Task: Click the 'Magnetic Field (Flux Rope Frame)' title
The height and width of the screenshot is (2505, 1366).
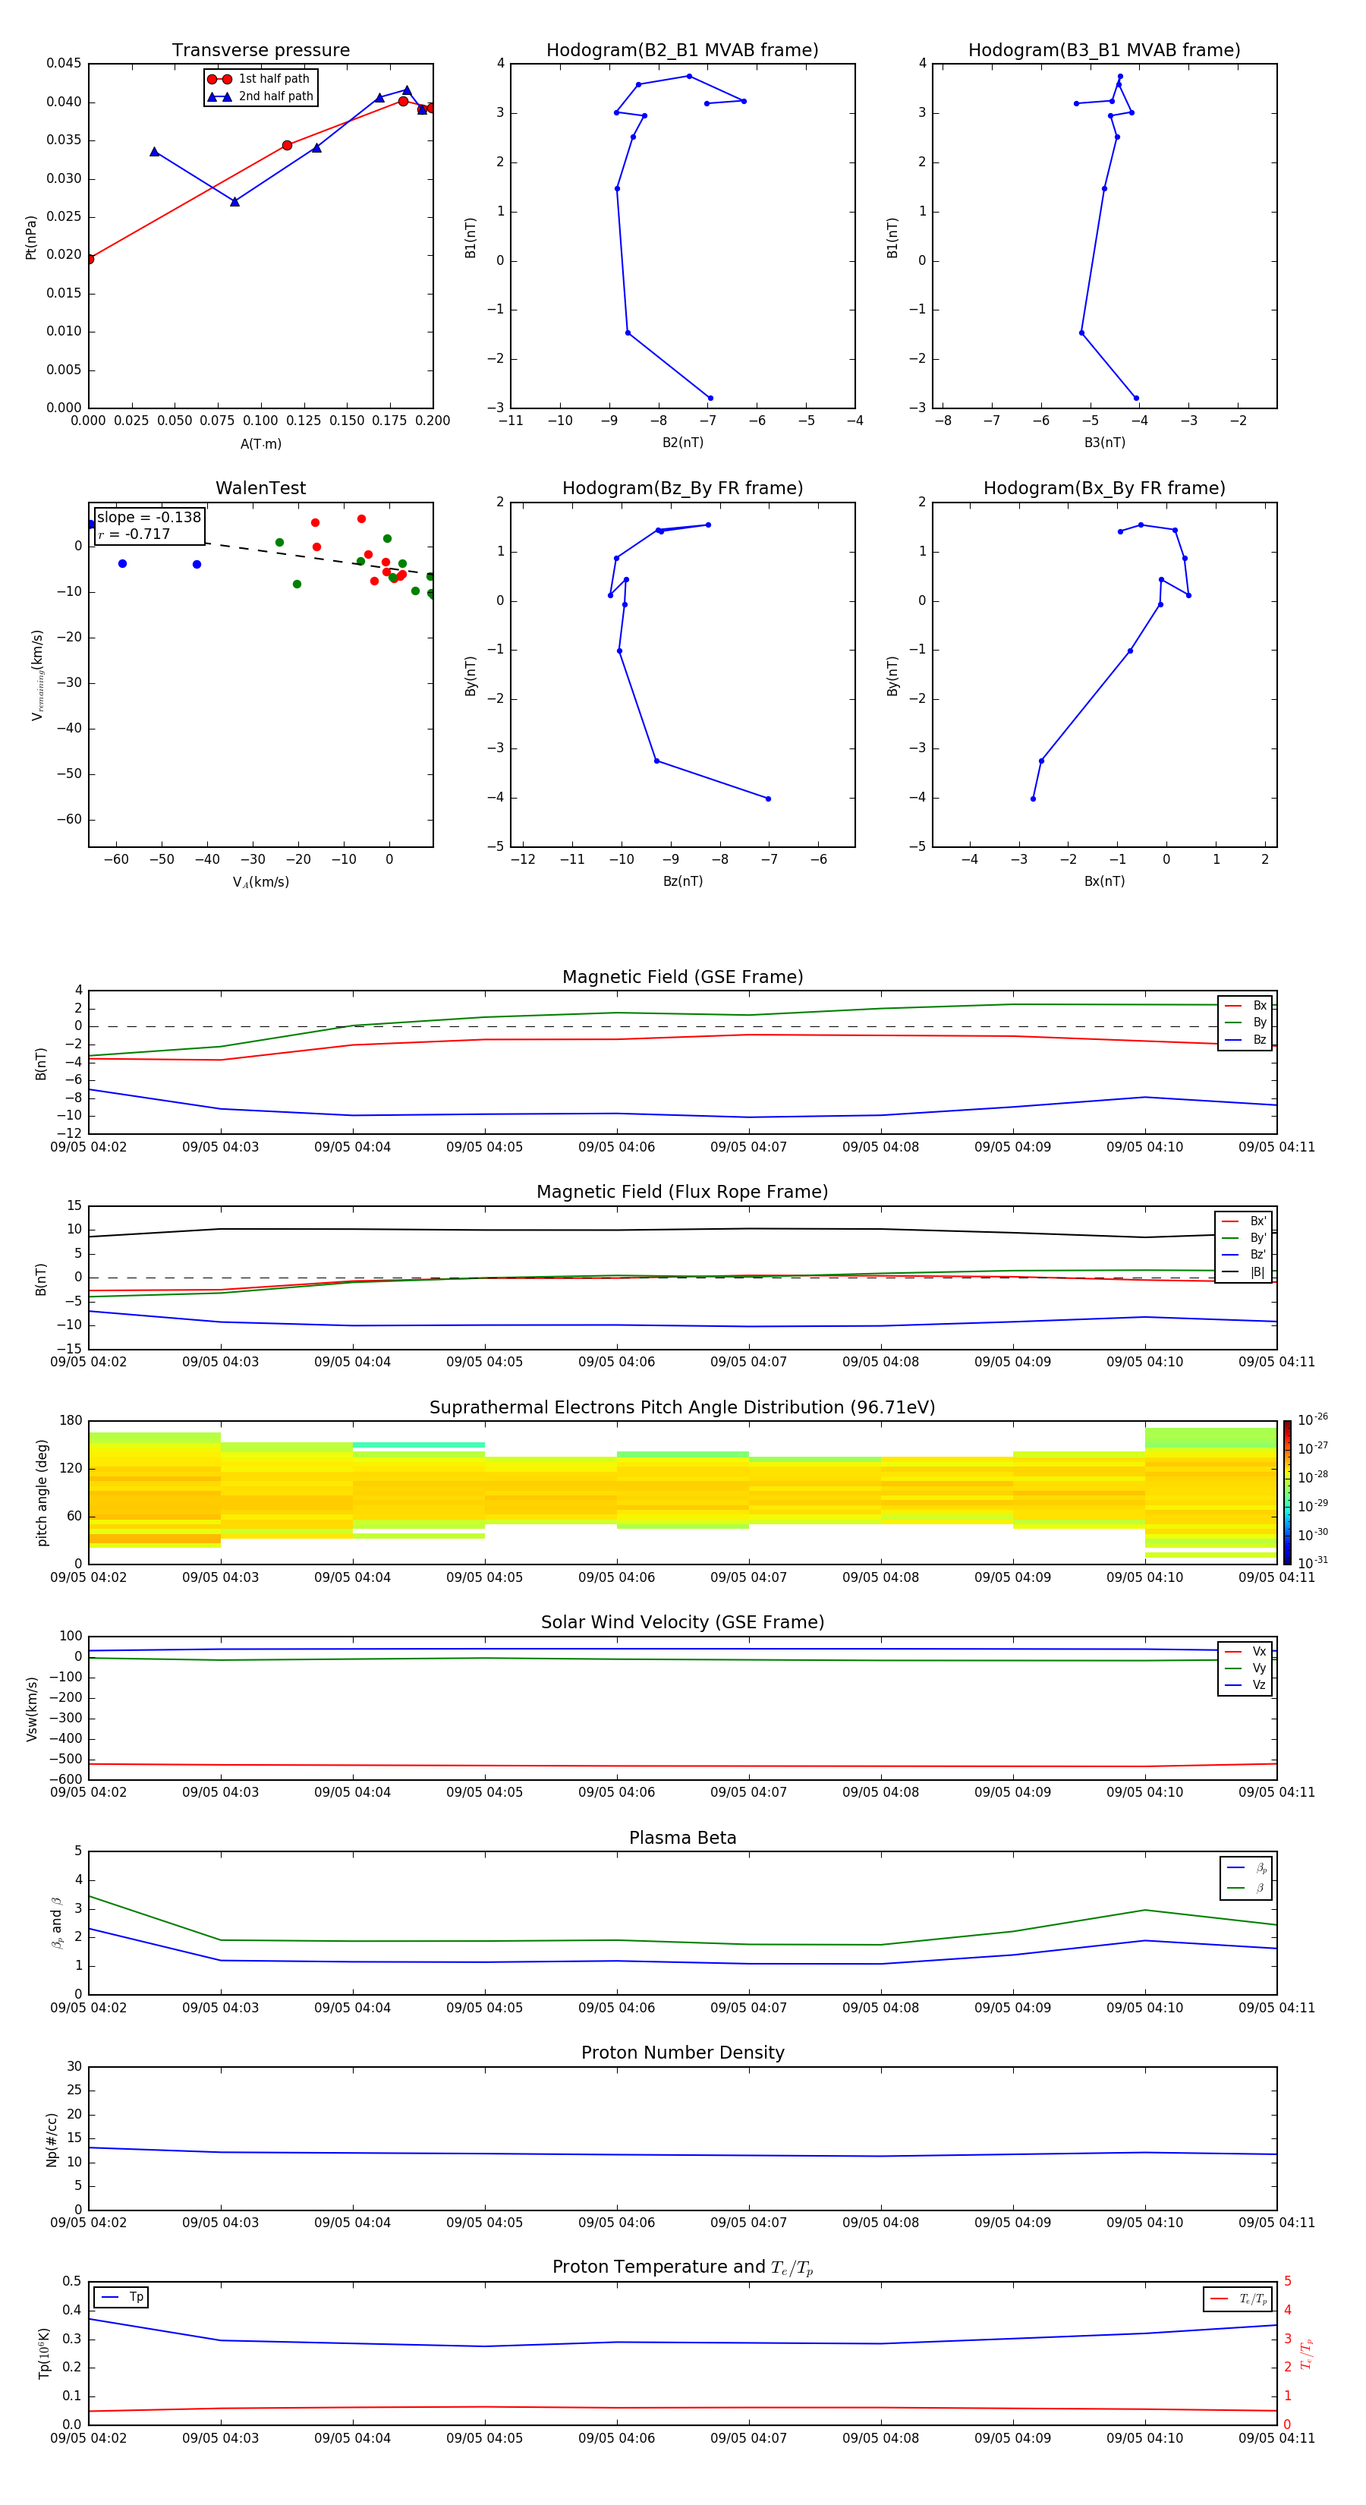Action: point(682,1193)
